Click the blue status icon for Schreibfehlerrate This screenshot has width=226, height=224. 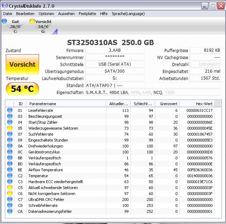[x=10, y=205]
